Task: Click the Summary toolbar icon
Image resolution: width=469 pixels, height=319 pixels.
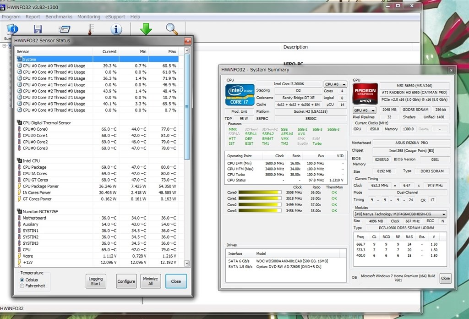Action: coord(12,29)
